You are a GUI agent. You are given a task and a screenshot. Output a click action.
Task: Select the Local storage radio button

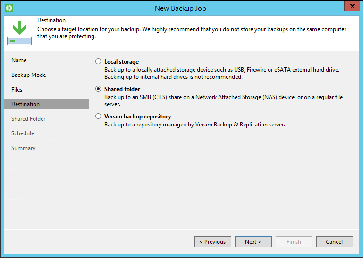(x=98, y=62)
